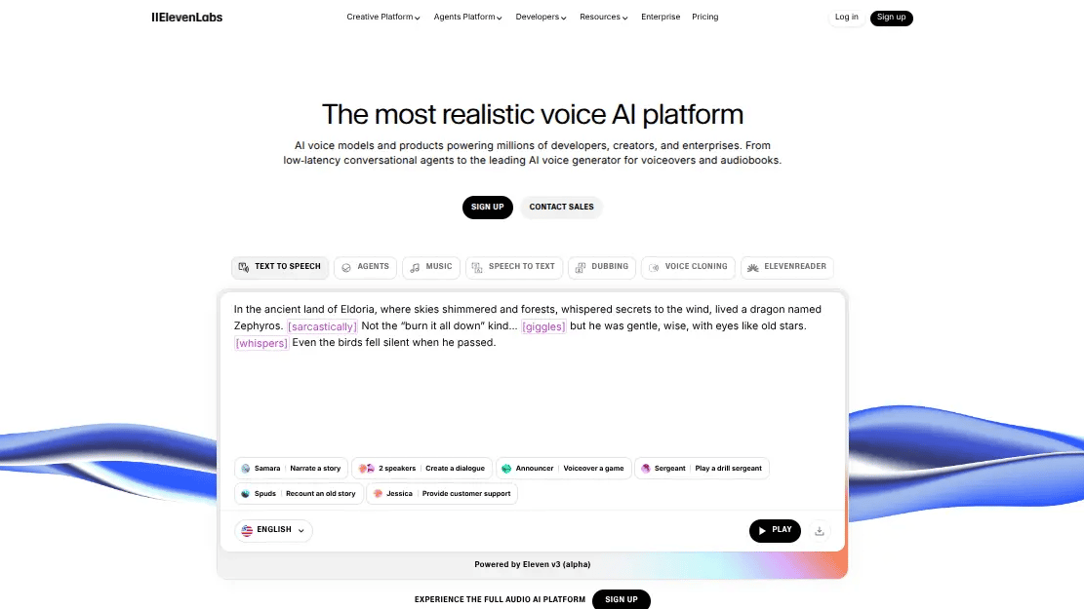Select the Text to Speech icon
1084x609 pixels.
pyautogui.click(x=244, y=267)
